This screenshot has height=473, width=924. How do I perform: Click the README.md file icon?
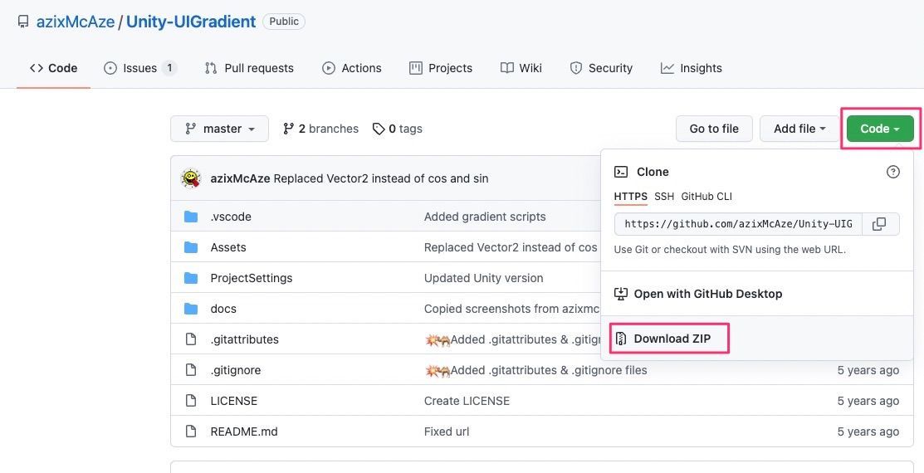(191, 432)
